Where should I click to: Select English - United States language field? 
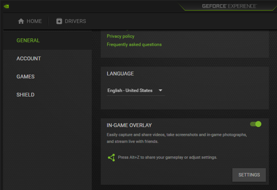click(136, 90)
